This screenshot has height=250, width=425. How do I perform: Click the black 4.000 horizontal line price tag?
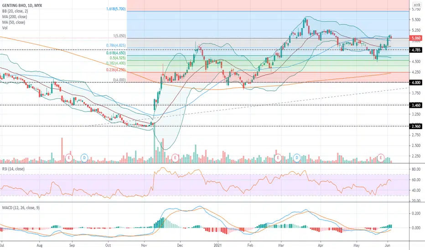tap(416, 83)
